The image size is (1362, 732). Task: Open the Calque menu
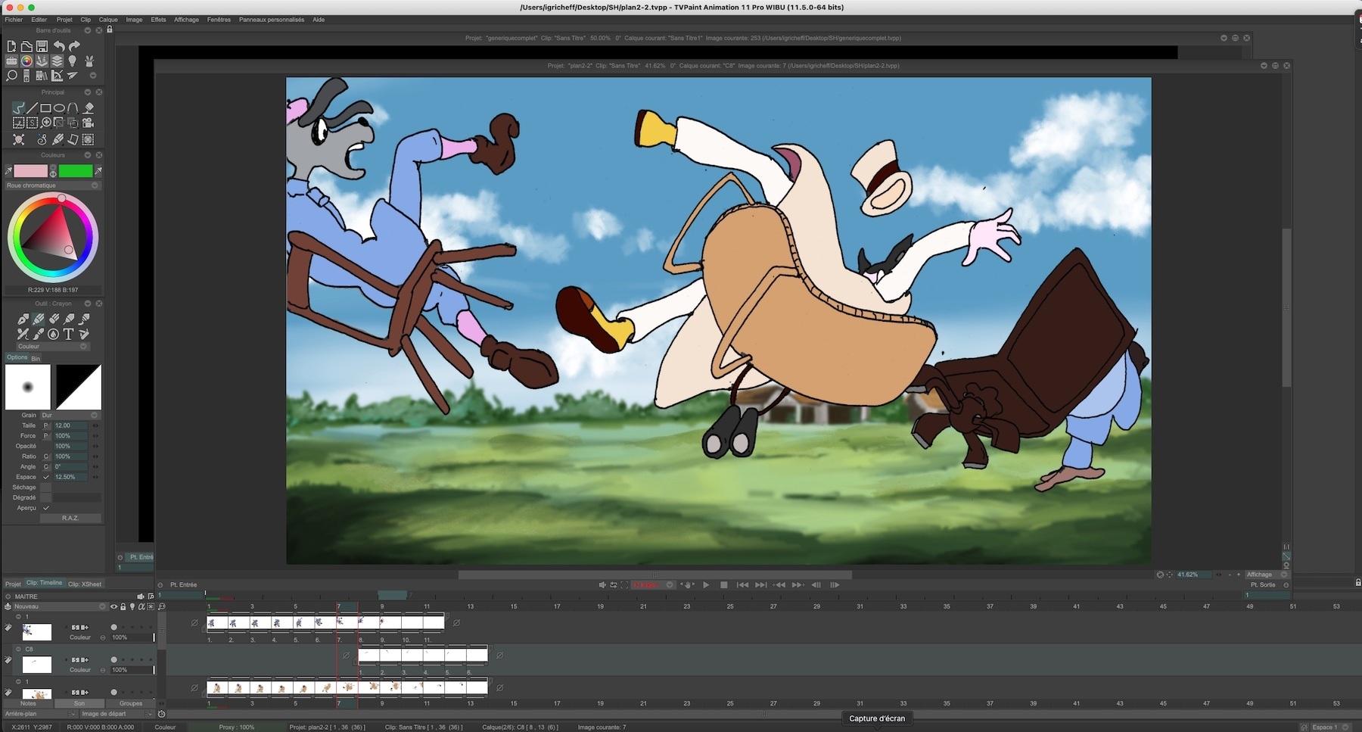[x=108, y=20]
